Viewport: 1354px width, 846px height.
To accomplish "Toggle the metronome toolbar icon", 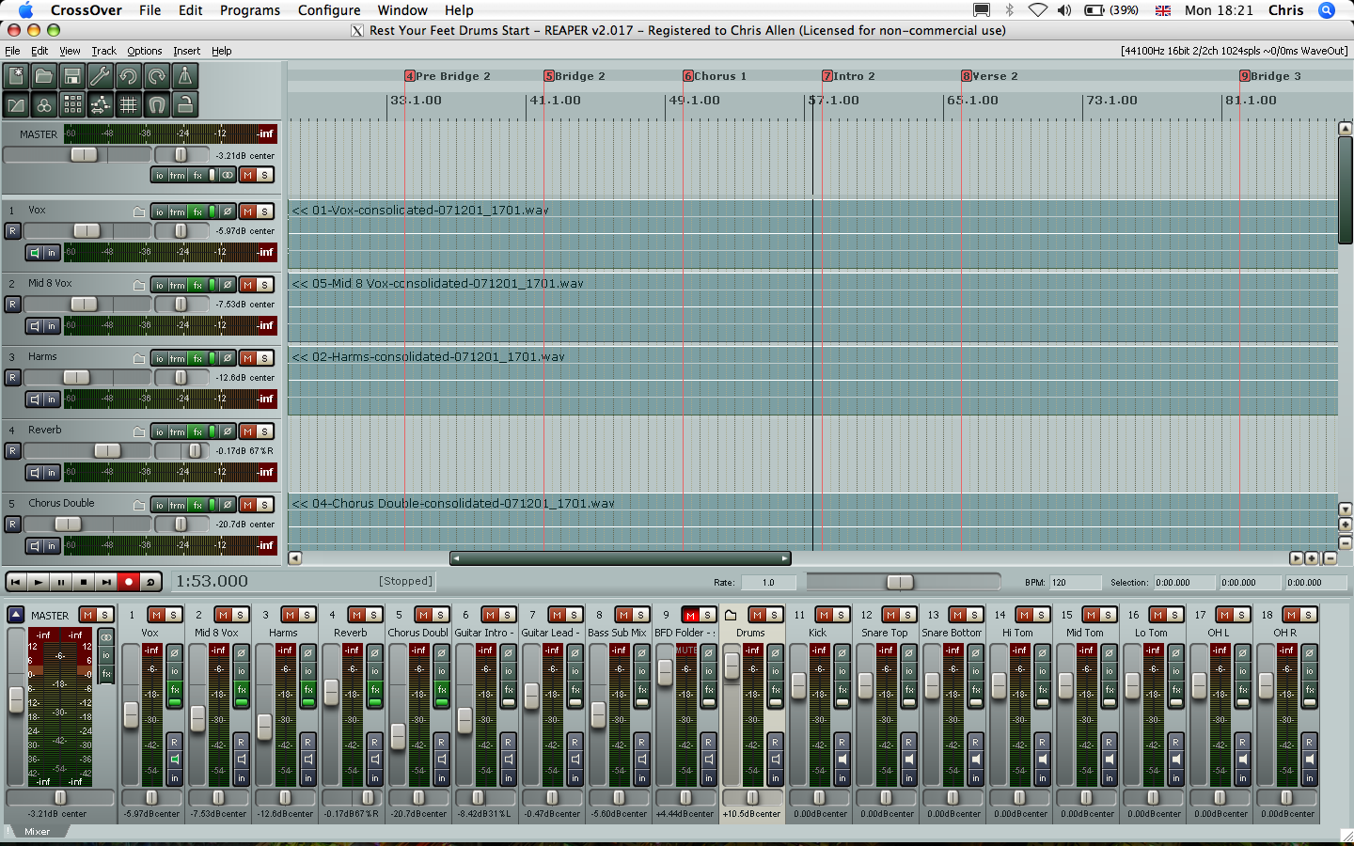I will pos(185,76).
